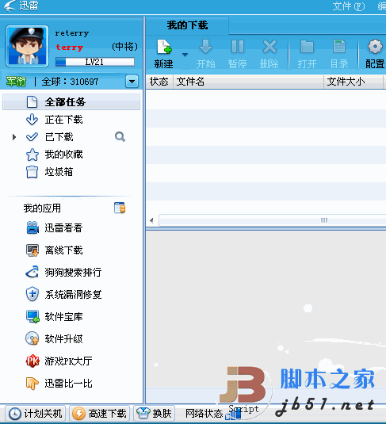Sort by the 状态 column header

[159, 82]
